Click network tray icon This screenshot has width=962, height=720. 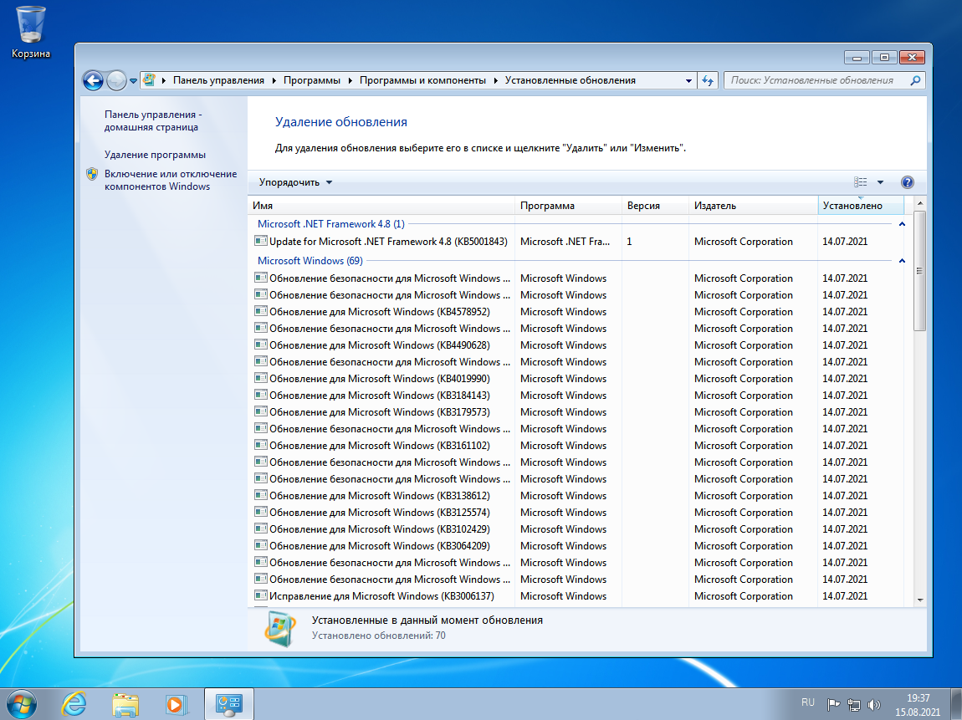coord(854,705)
